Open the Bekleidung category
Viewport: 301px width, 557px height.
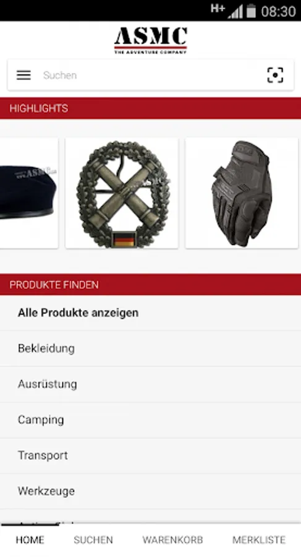click(x=151, y=348)
